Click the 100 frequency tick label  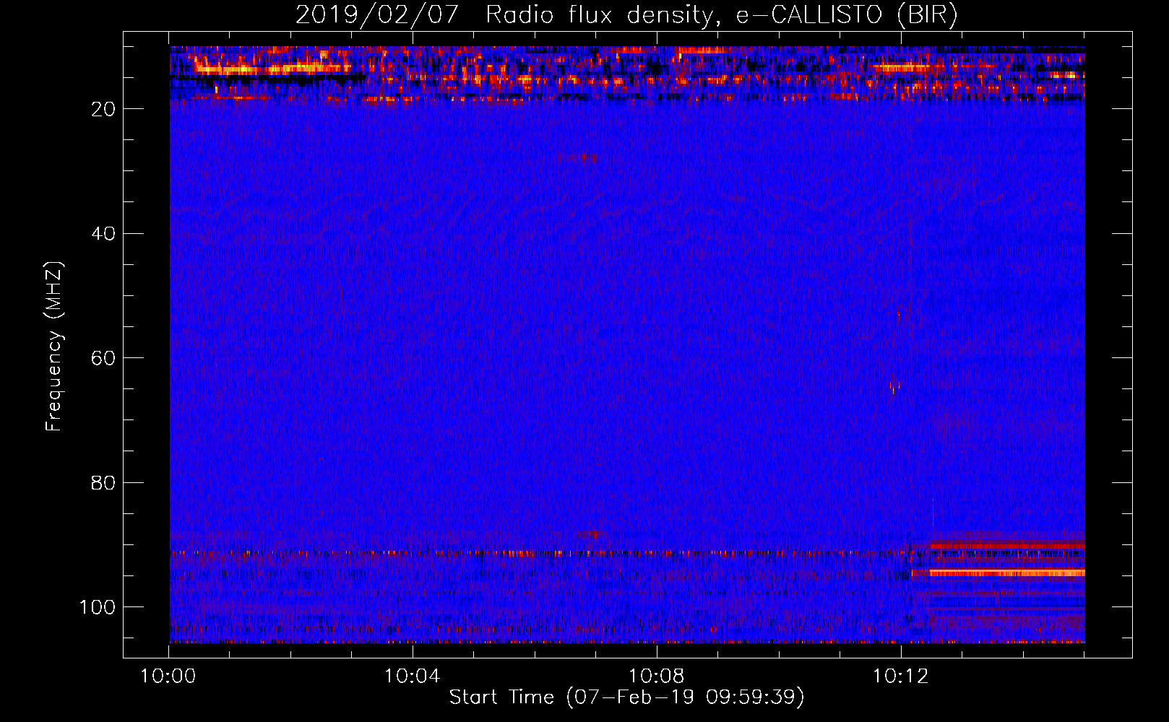coord(98,607)
